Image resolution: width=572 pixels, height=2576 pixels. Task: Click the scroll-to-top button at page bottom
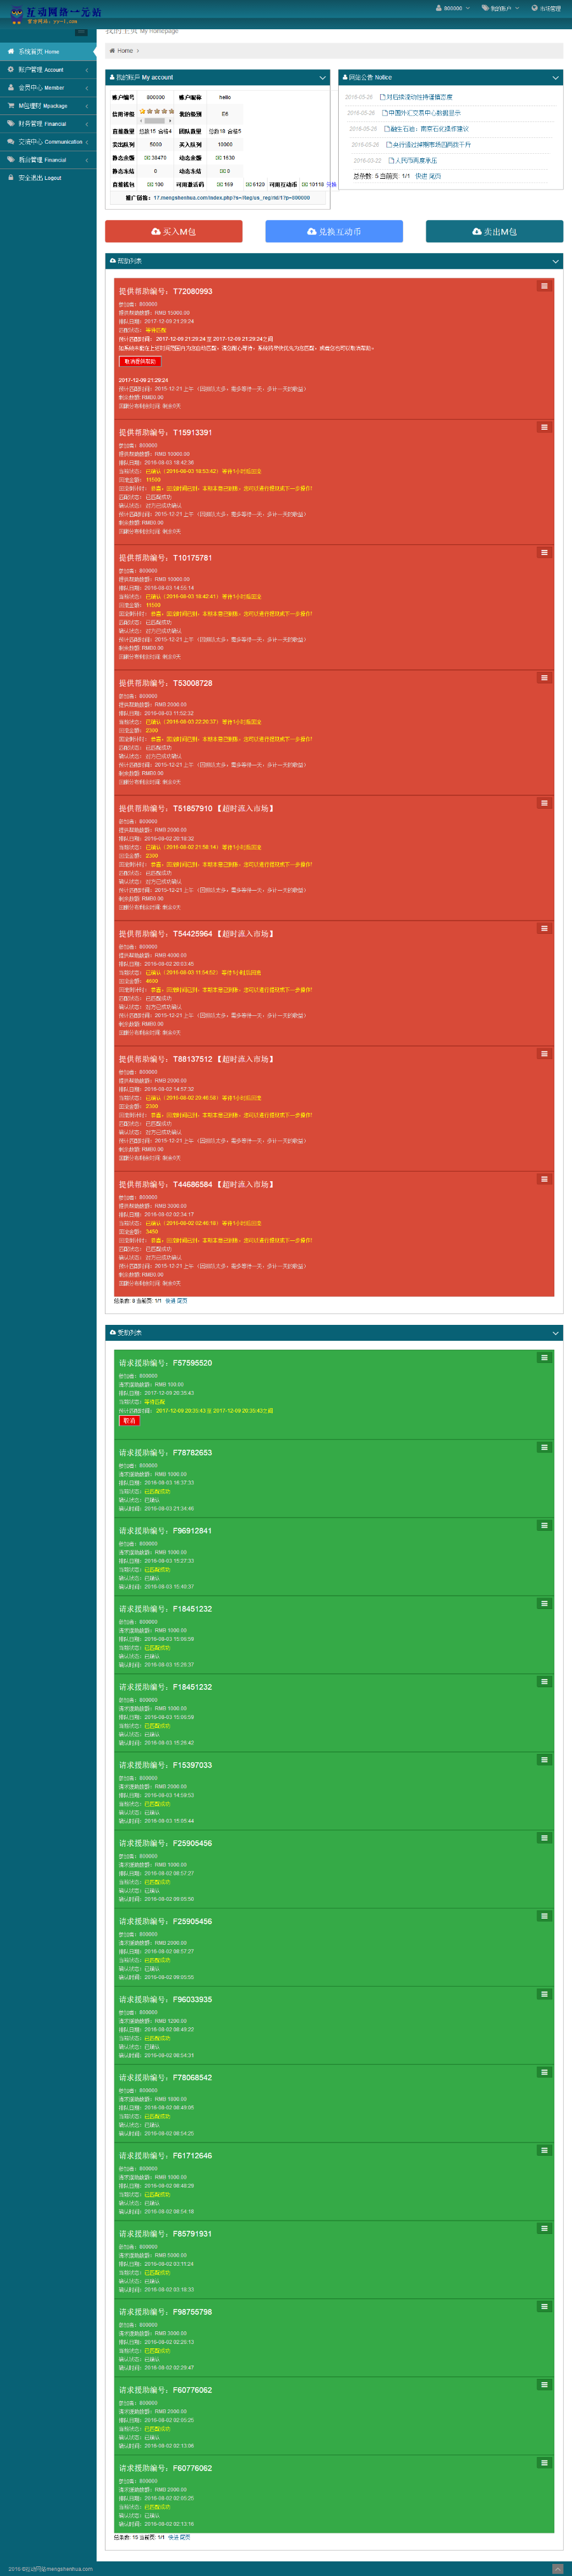[x=557, y=2570]
